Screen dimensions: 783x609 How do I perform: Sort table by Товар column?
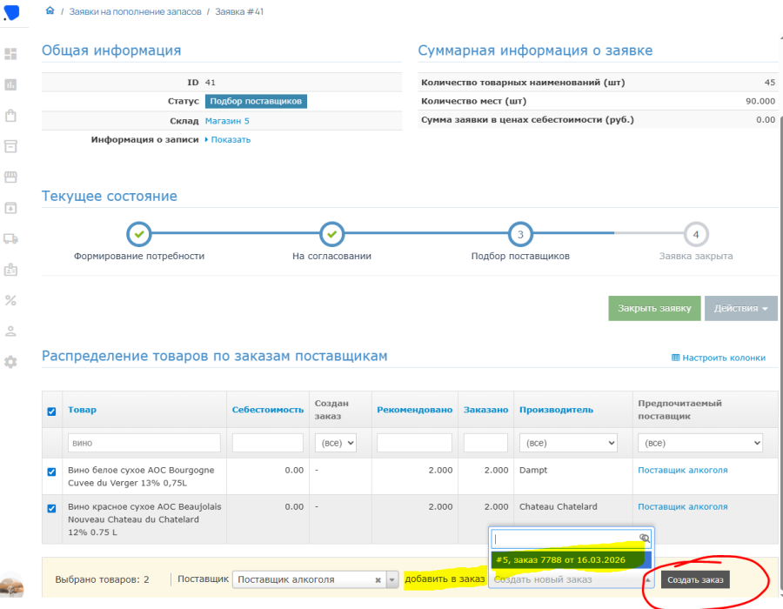pos(82,410)
